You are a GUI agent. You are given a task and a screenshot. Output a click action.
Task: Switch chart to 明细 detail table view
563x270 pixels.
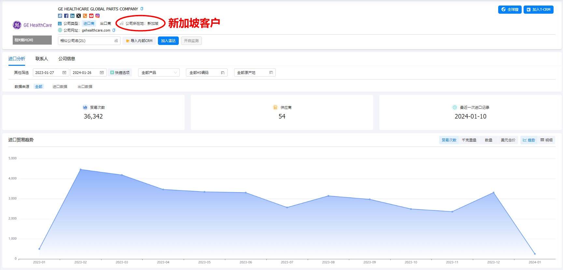coord(546,140)
